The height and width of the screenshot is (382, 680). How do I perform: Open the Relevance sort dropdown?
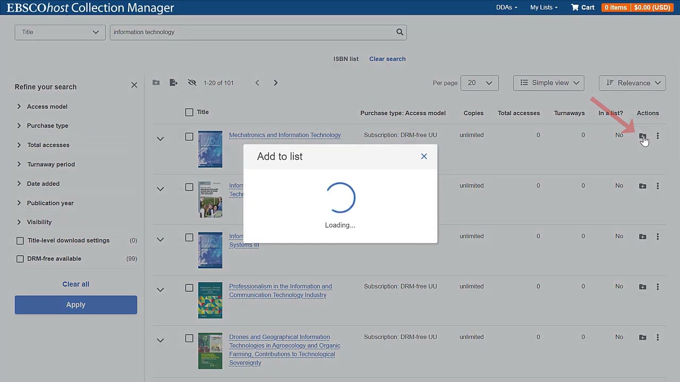(632, 83)
